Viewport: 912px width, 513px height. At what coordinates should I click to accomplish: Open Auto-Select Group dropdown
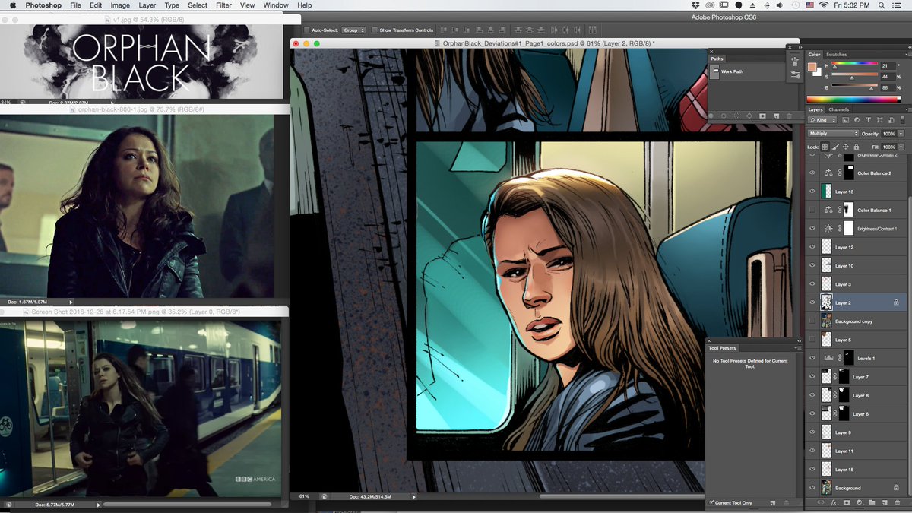click(x=353, y=30)
